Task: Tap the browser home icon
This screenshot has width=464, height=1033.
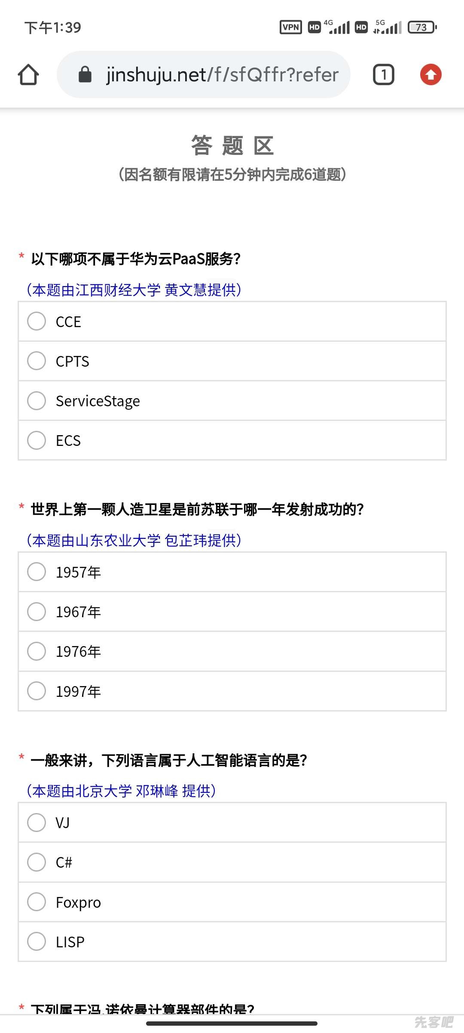Action: pyautogui.click(x=28, y=75)
